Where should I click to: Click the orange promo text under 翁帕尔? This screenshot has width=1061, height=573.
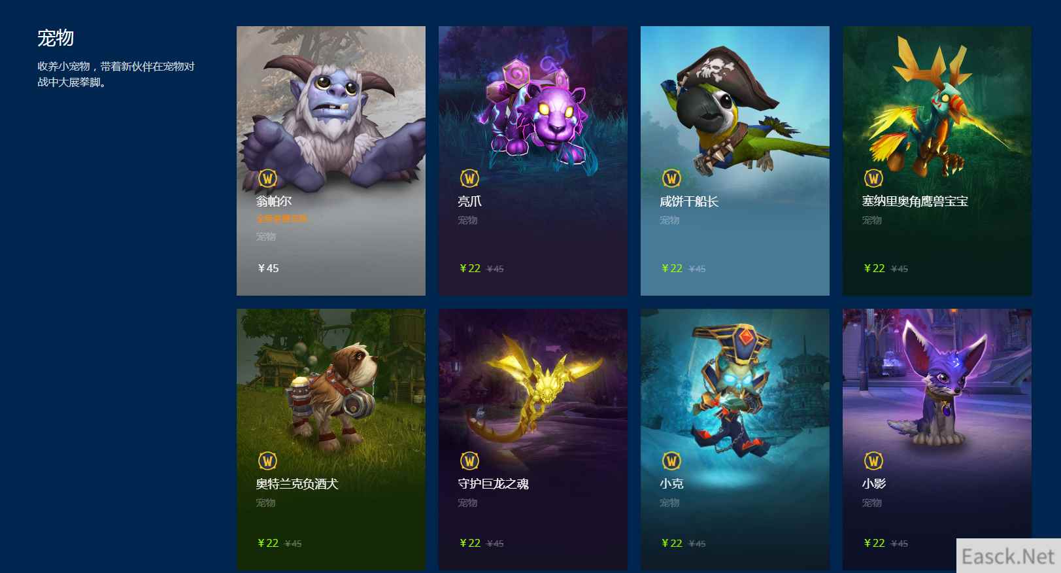(x=282, y=218)
